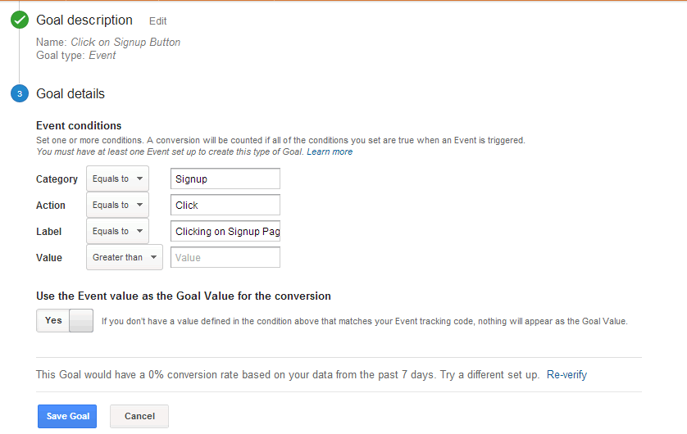Screen dimensions: 687x434
Task: Click the Label field with Clicking text
Action: pyautogui.click(x=225, y=231)
